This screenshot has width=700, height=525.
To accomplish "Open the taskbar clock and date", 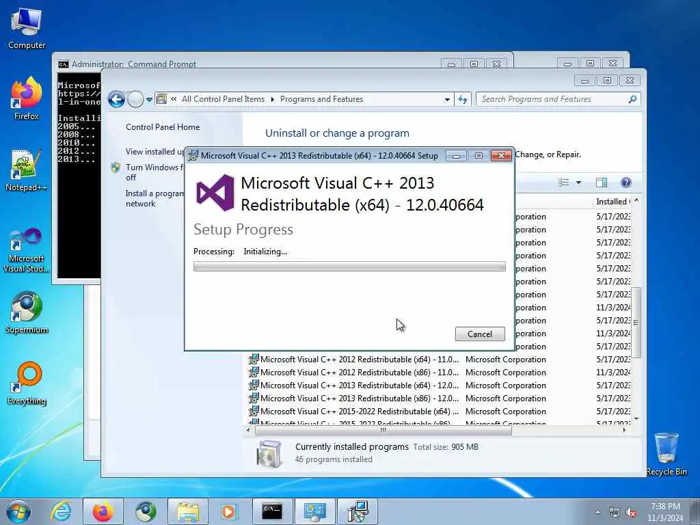I will [x=665, y=512].
